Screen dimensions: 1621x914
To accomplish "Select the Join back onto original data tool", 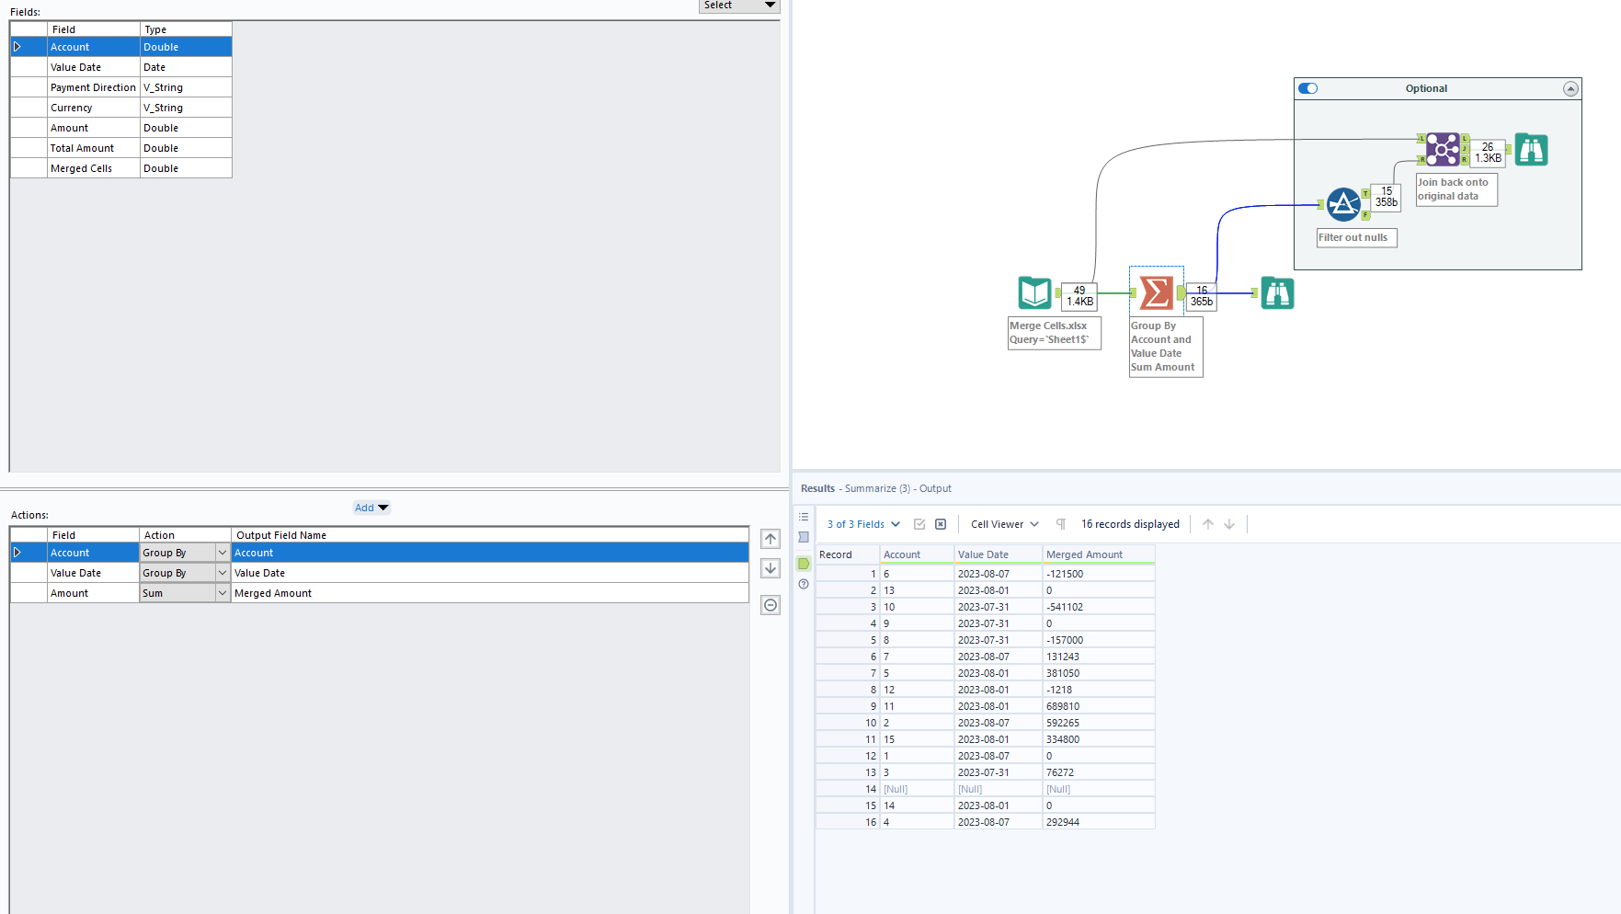I will (1442, 148).
